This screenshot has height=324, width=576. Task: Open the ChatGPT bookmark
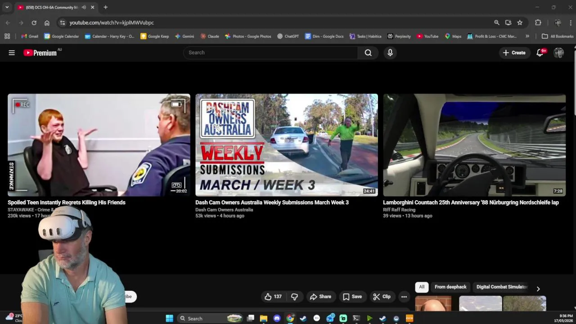pyautogui.click(x=288, y=36)
